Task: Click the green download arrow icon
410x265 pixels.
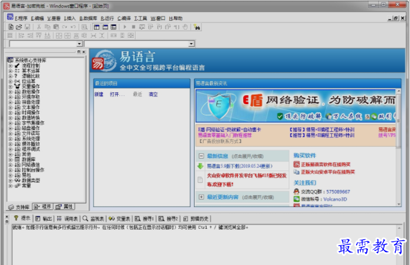Action: click(201, 166)
